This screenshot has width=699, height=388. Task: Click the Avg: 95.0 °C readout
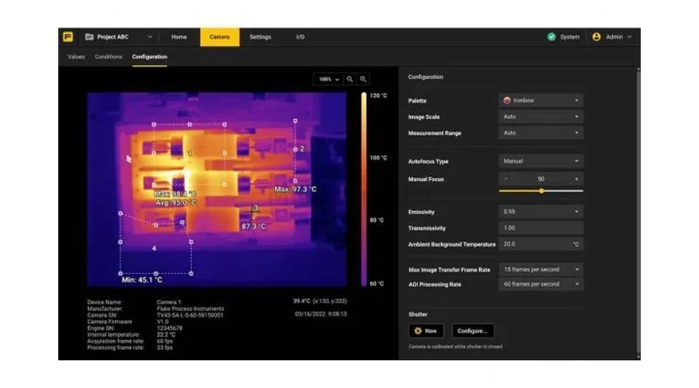pyautogui.click(x=176, y=203)
